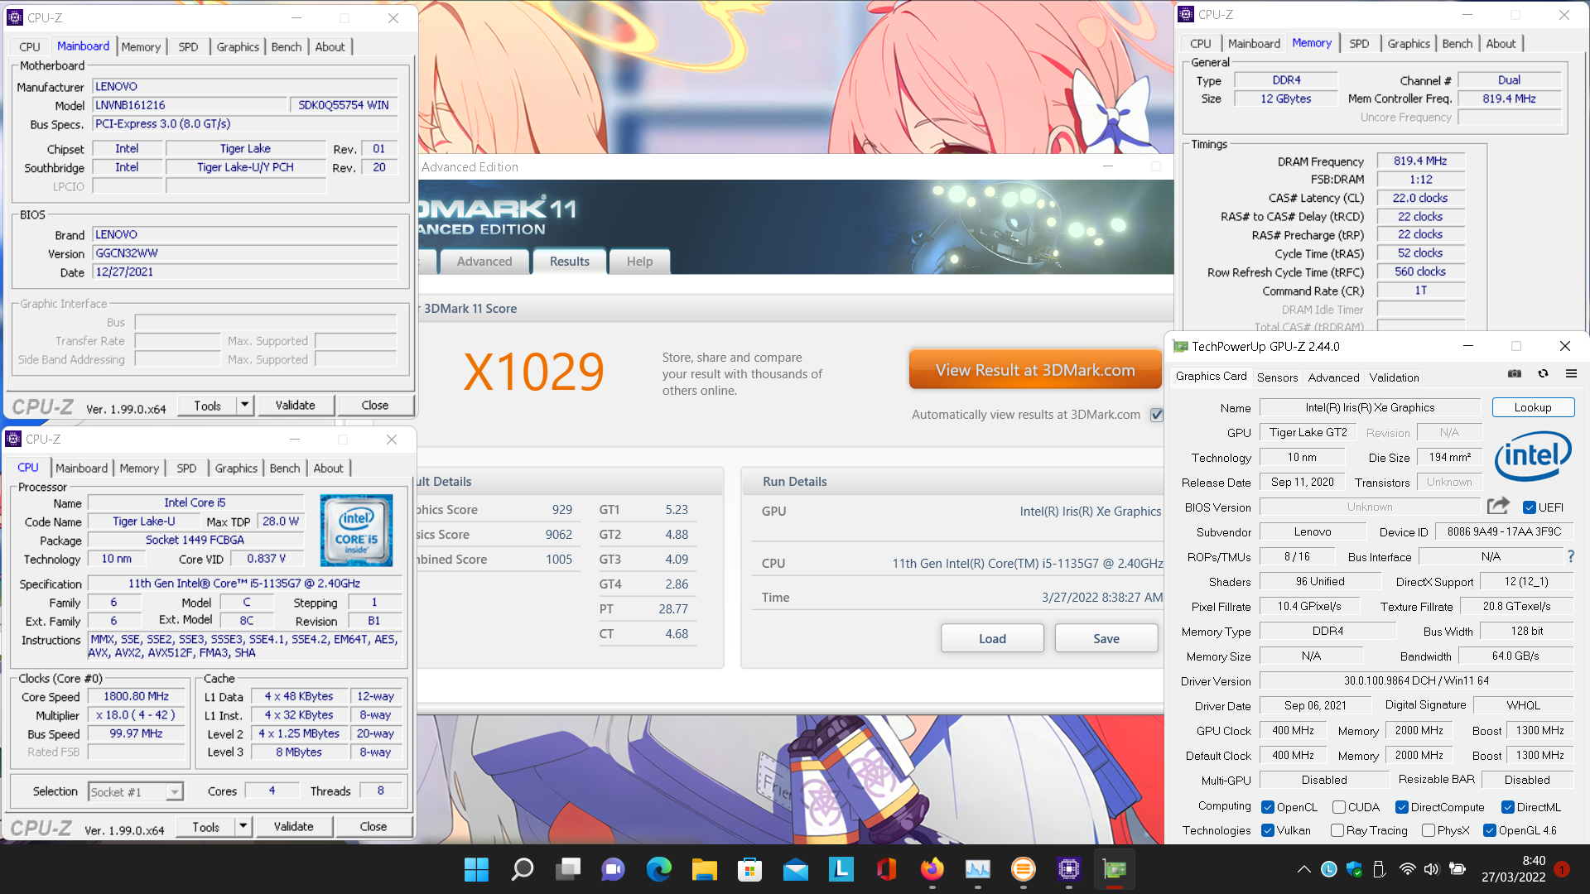Open Office from the taskbar
The width and height of the screenshot is (1590, 894).
887,869
